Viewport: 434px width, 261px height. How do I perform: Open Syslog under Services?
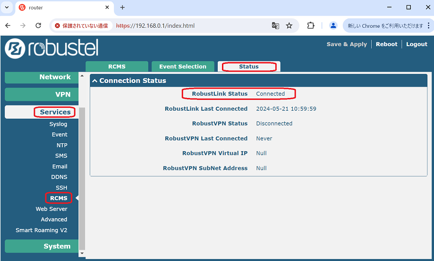click(58, 124)
